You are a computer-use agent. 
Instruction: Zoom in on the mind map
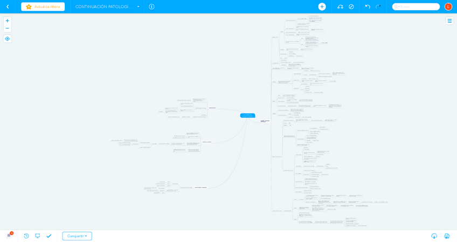[x=7, y=20]
